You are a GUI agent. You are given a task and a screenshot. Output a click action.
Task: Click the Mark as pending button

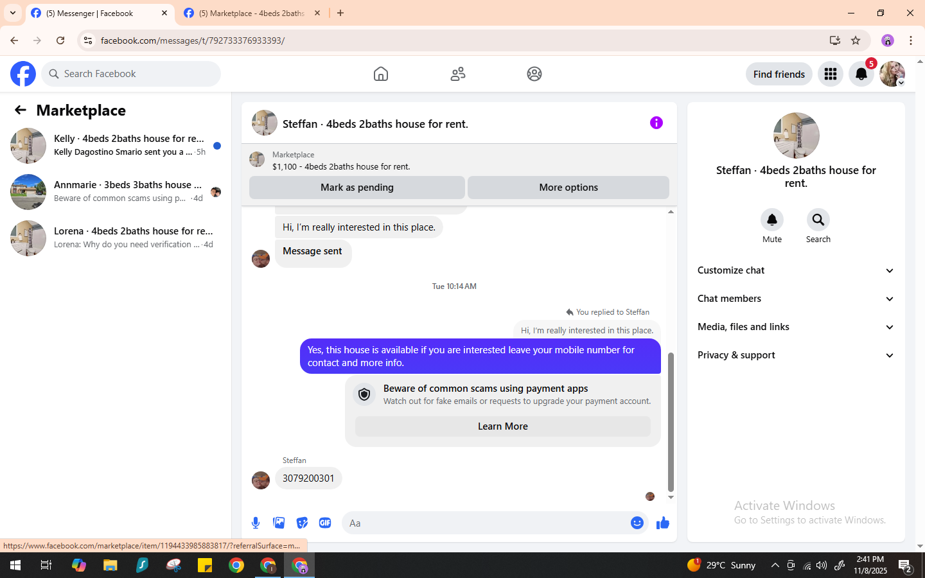[x=357, y=188]
